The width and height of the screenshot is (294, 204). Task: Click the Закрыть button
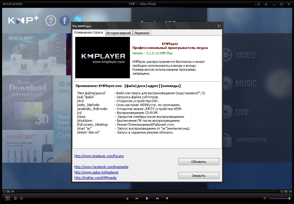[199, 176]
